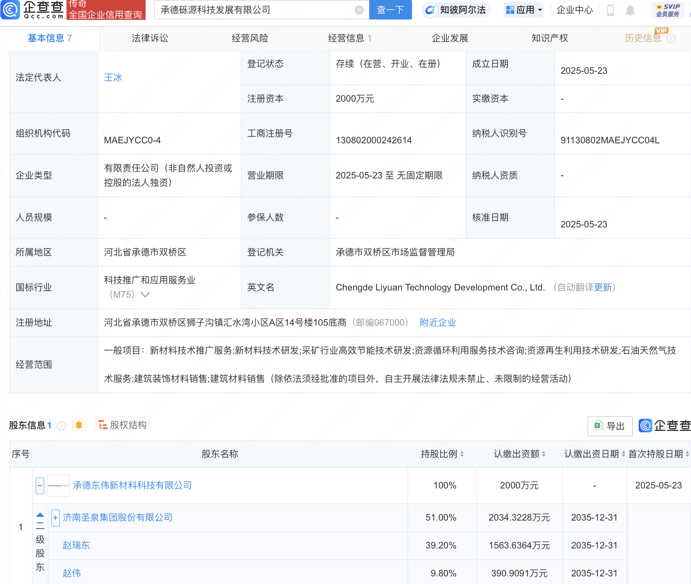
Task: Clear the search box text
Action: tap(359, 10)
